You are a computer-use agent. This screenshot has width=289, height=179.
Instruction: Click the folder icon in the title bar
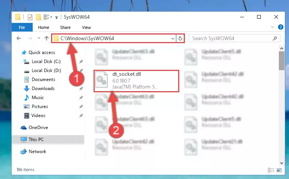tap(18, 17)
